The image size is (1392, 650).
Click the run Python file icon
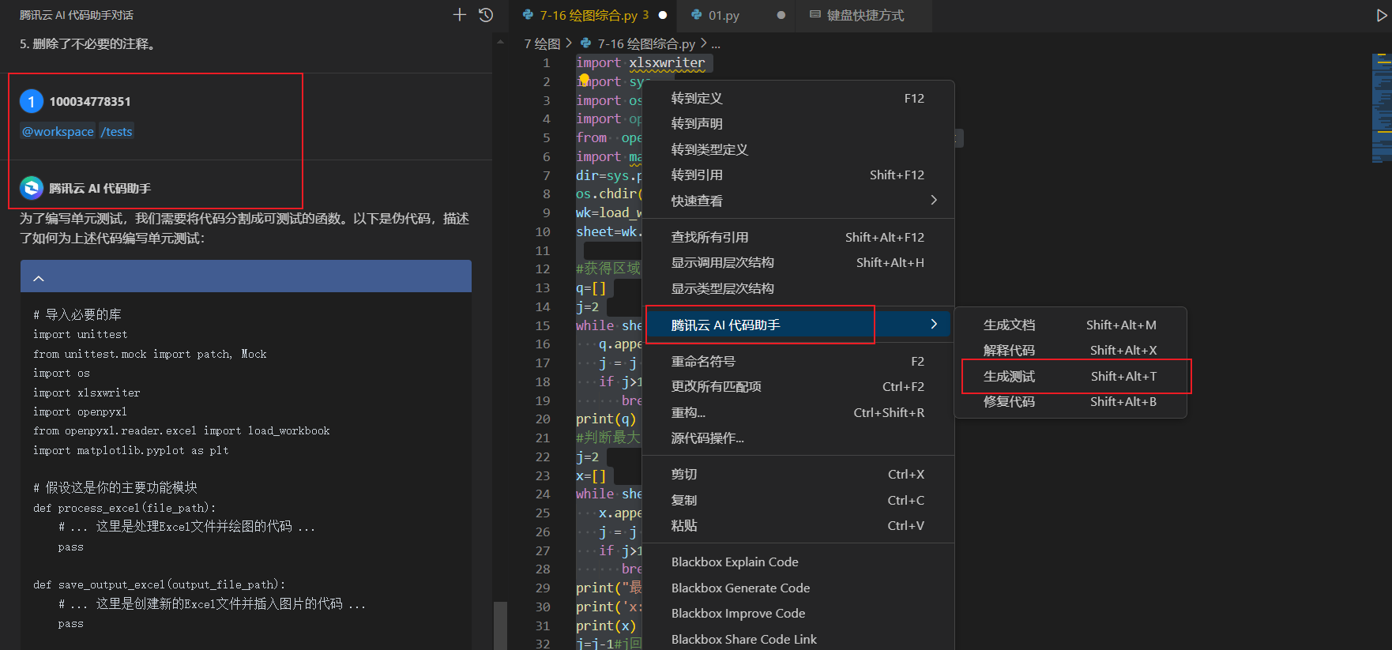[x=1382, y=15]
